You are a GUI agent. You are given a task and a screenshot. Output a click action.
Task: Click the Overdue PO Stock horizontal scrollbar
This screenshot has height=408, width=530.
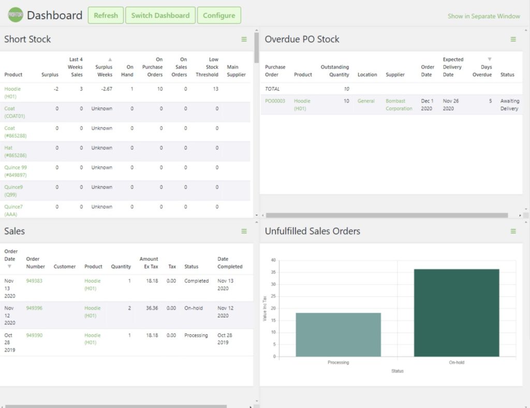(387, 215)
